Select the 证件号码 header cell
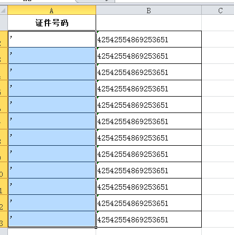Image resolution: width=234 pixels, height=235 pixels. point(52,23)
